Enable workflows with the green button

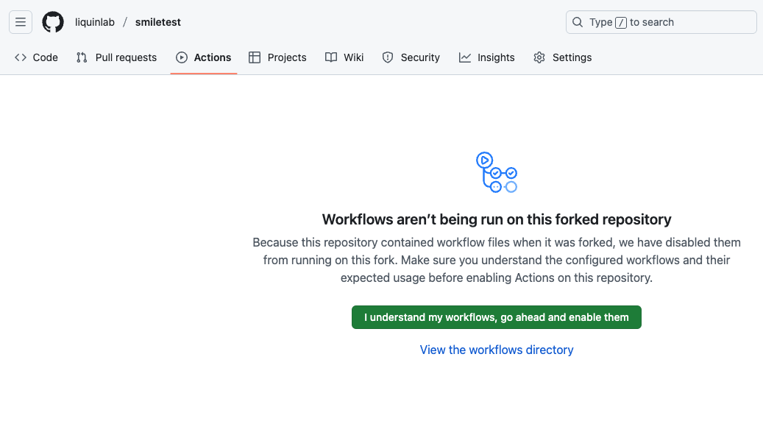(497, 317)
